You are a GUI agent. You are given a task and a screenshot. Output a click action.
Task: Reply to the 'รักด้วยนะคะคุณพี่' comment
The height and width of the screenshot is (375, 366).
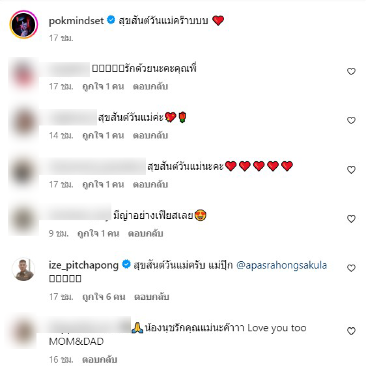pos(151,86)
